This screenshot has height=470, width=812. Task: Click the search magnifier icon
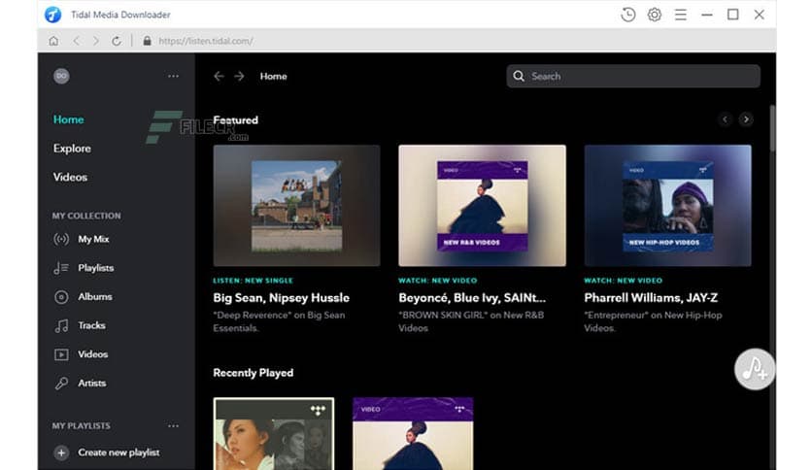519,76
